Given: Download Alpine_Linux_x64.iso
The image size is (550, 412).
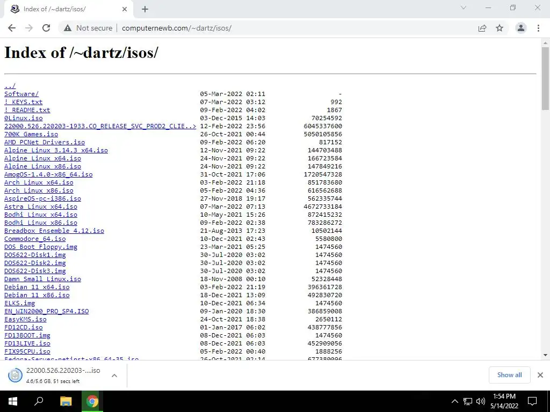Looking at the screenshot, I should [x=43, y=158].
